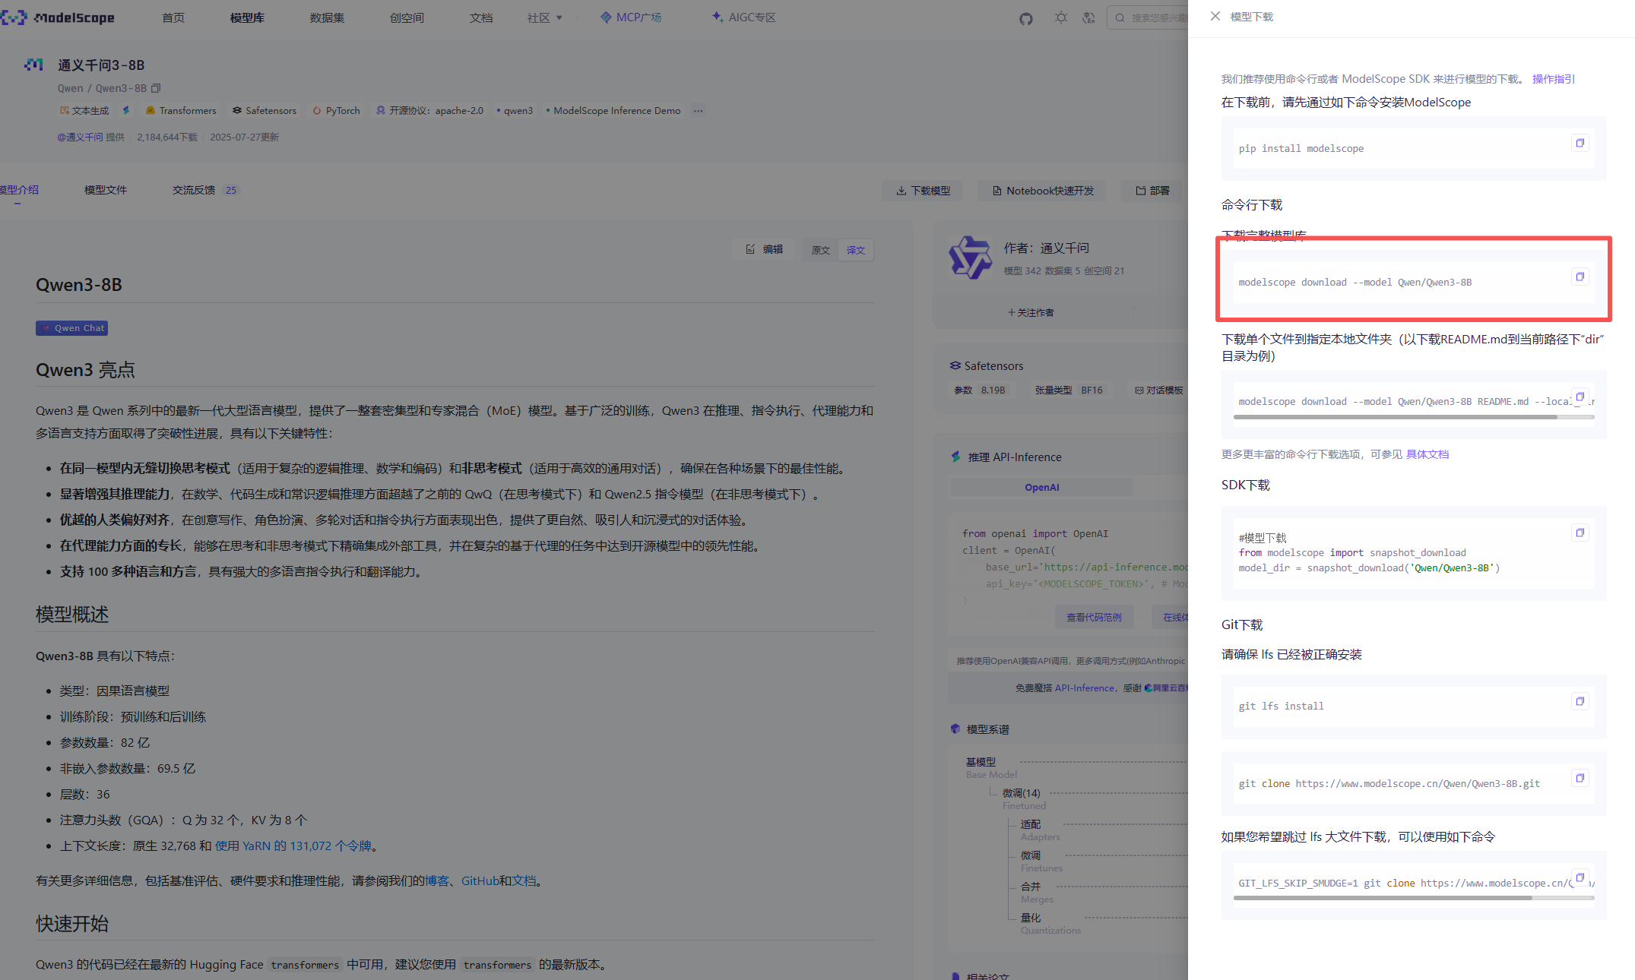
Task: Close the model download panel
Action: pos(1215,16)
